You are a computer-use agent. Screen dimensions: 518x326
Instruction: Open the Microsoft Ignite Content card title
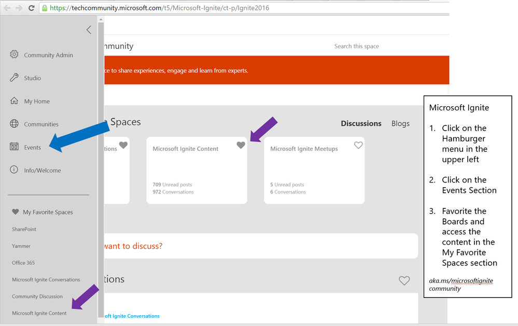coord(185,149)
